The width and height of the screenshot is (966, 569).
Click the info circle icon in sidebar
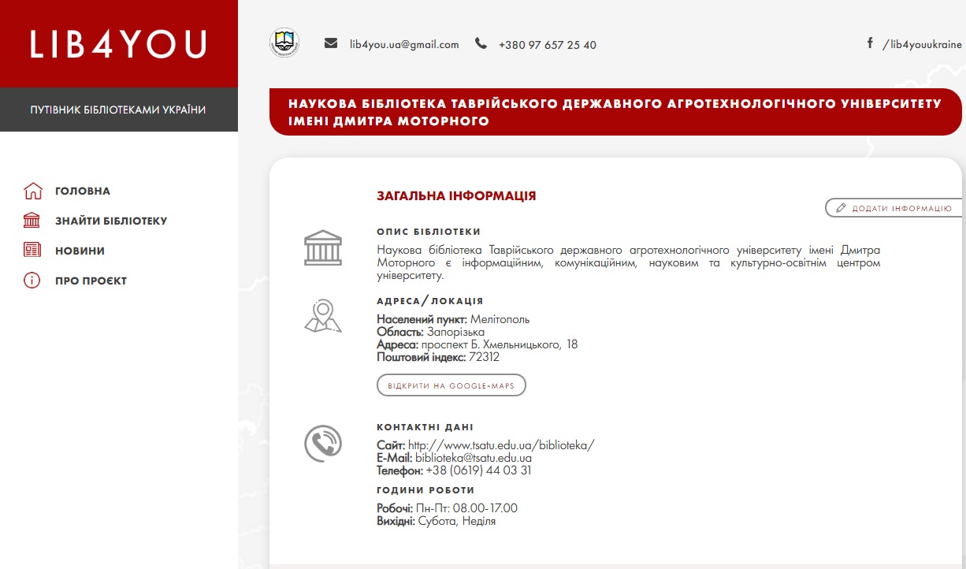click(x=32, y=281)
